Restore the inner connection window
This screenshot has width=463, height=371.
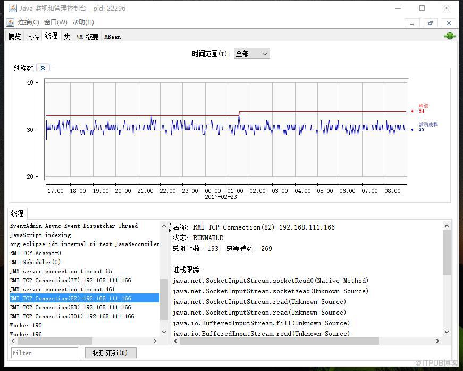430,23
